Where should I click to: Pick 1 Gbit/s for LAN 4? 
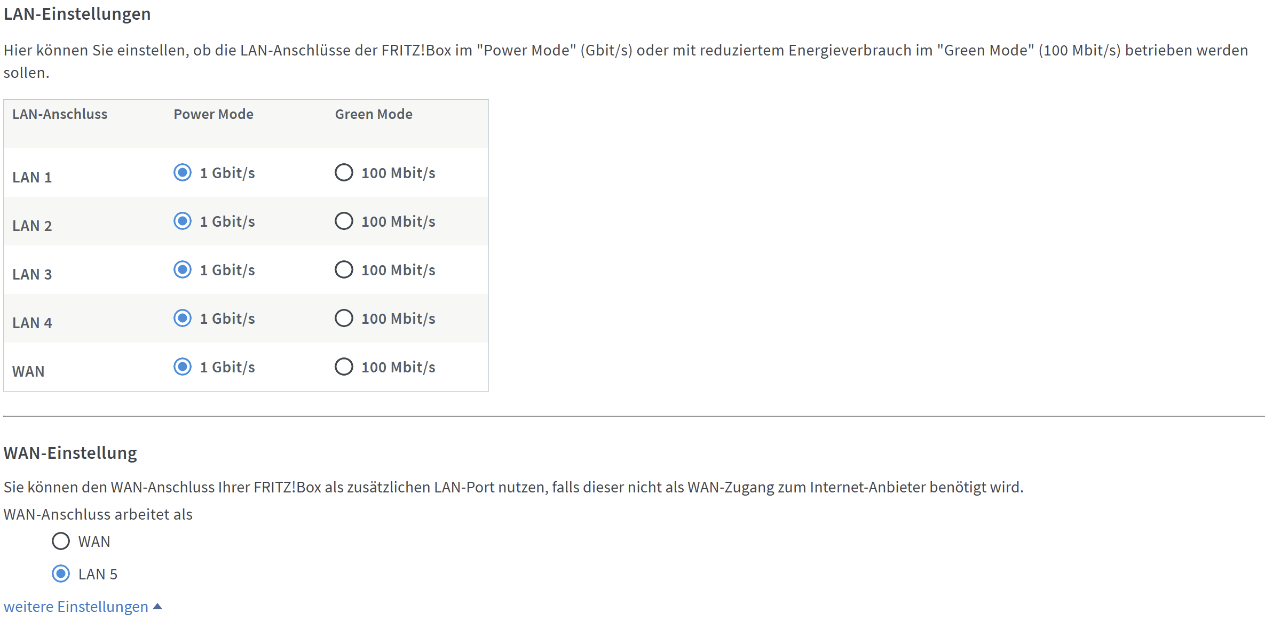(183, 319)
